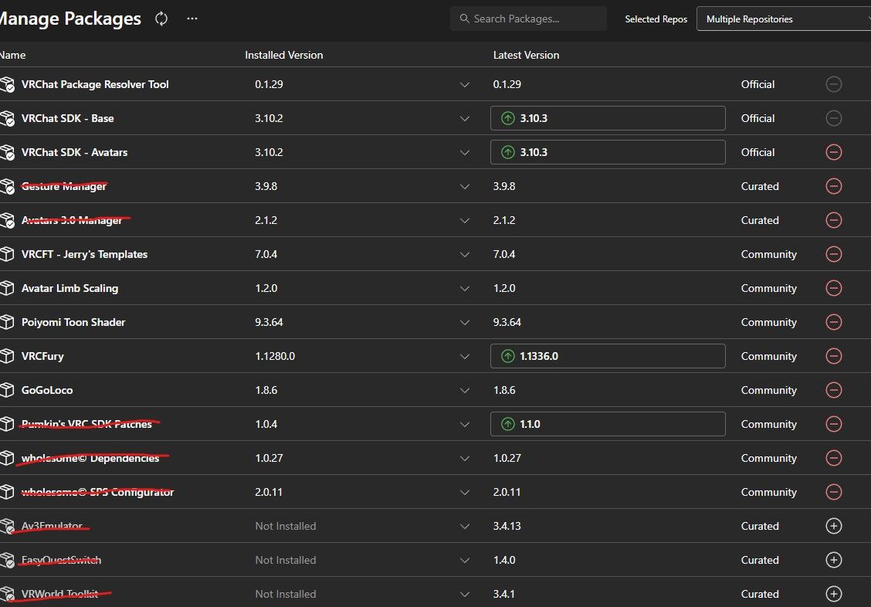Open version dropdown for VRCFury
Viewport: 871px width, 607px height.
(x=464, y=357)
